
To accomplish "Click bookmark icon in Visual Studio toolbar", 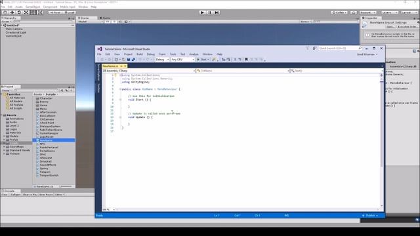I will click(246, 60).
